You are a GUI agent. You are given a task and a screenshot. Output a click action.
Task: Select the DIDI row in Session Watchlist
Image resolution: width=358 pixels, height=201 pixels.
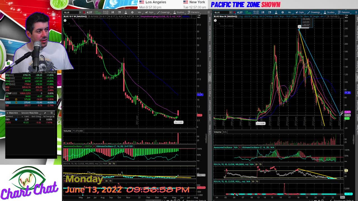(31, 119)
